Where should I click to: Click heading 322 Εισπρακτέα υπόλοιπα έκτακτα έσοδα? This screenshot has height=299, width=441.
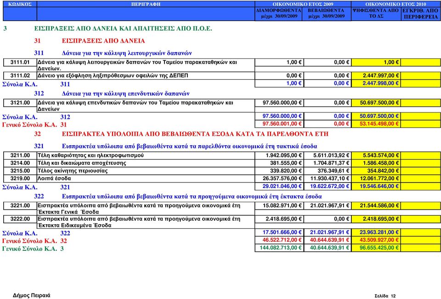click(x=178, y=197)
